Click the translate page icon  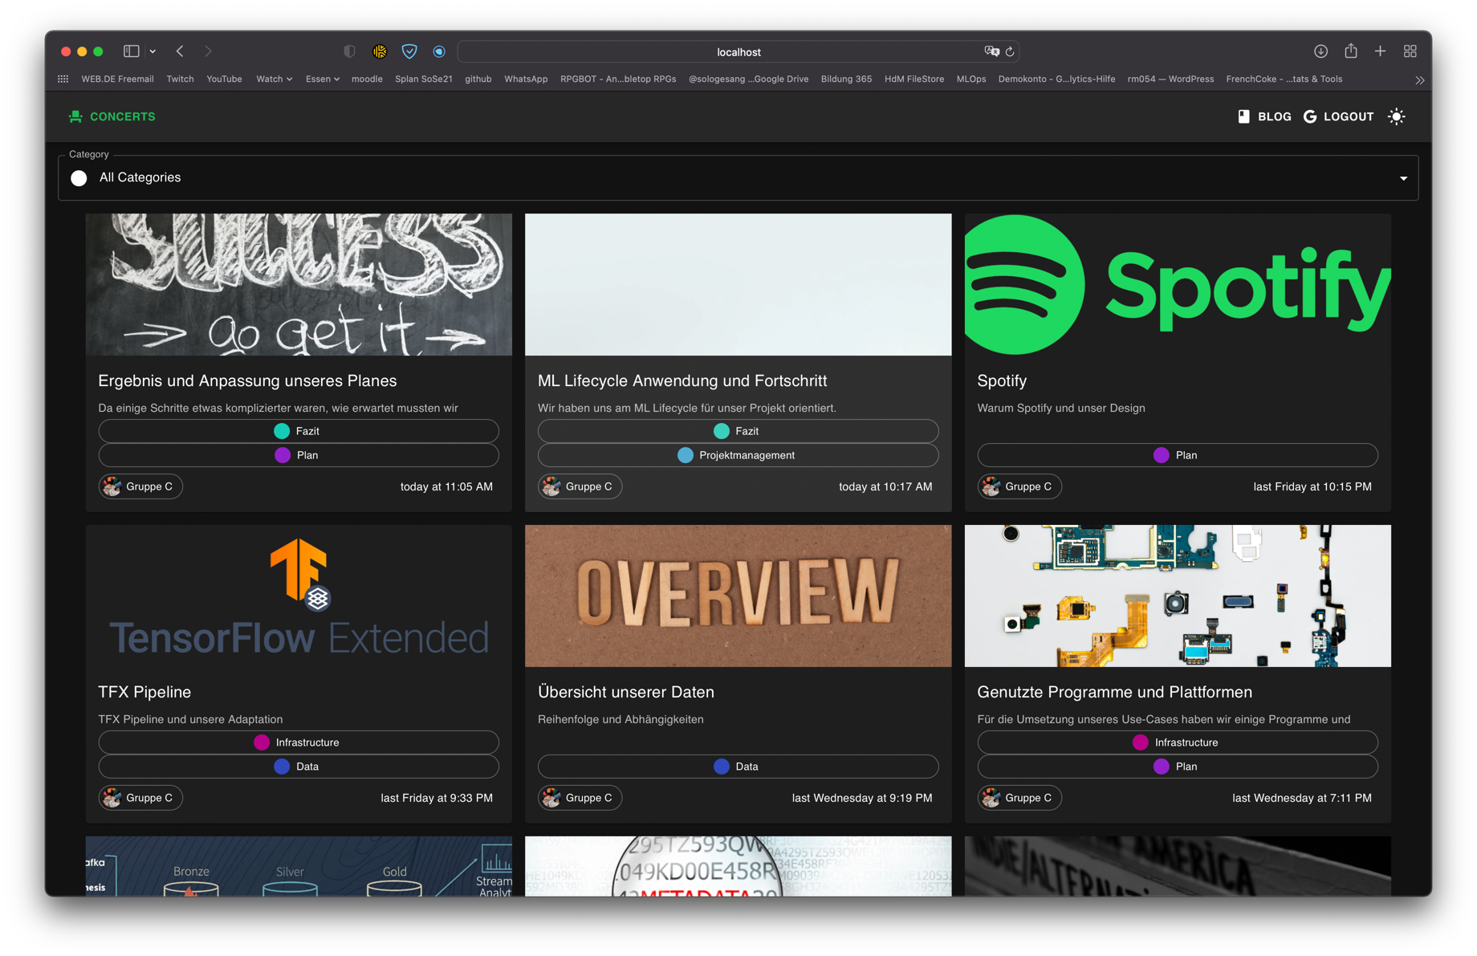[x=991, y=51]
